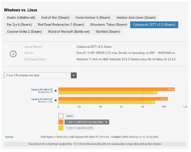The image size is (191, 152).
Task: Click the info circle icon
Action: coord(13,54)
